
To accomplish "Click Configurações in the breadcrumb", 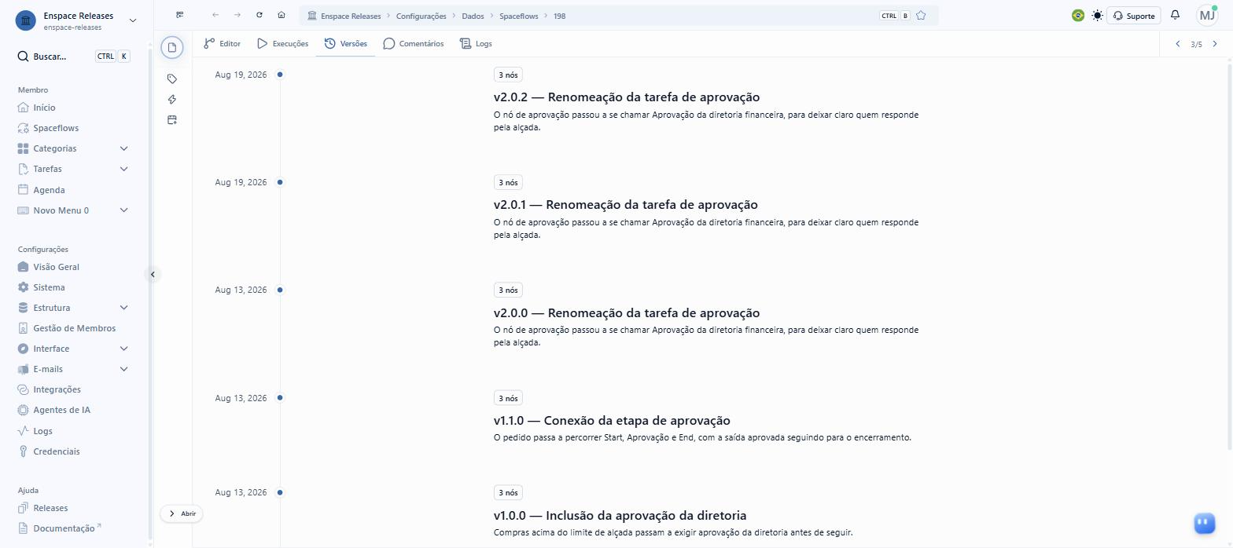I will 421,16.
